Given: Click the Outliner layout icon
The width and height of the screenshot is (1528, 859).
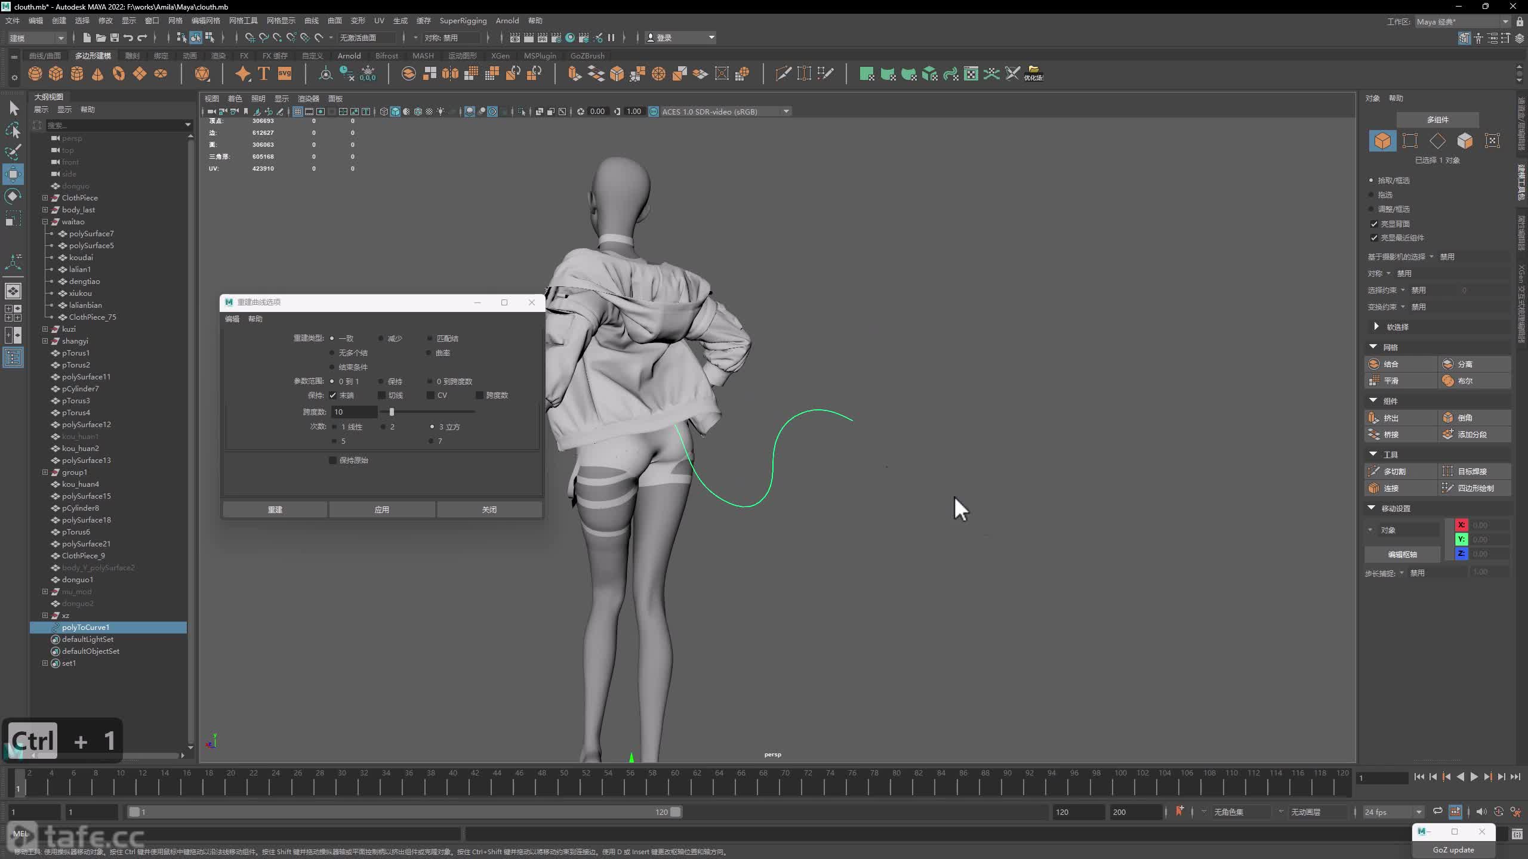Looking at the screenshot, I should coord(13,358).
